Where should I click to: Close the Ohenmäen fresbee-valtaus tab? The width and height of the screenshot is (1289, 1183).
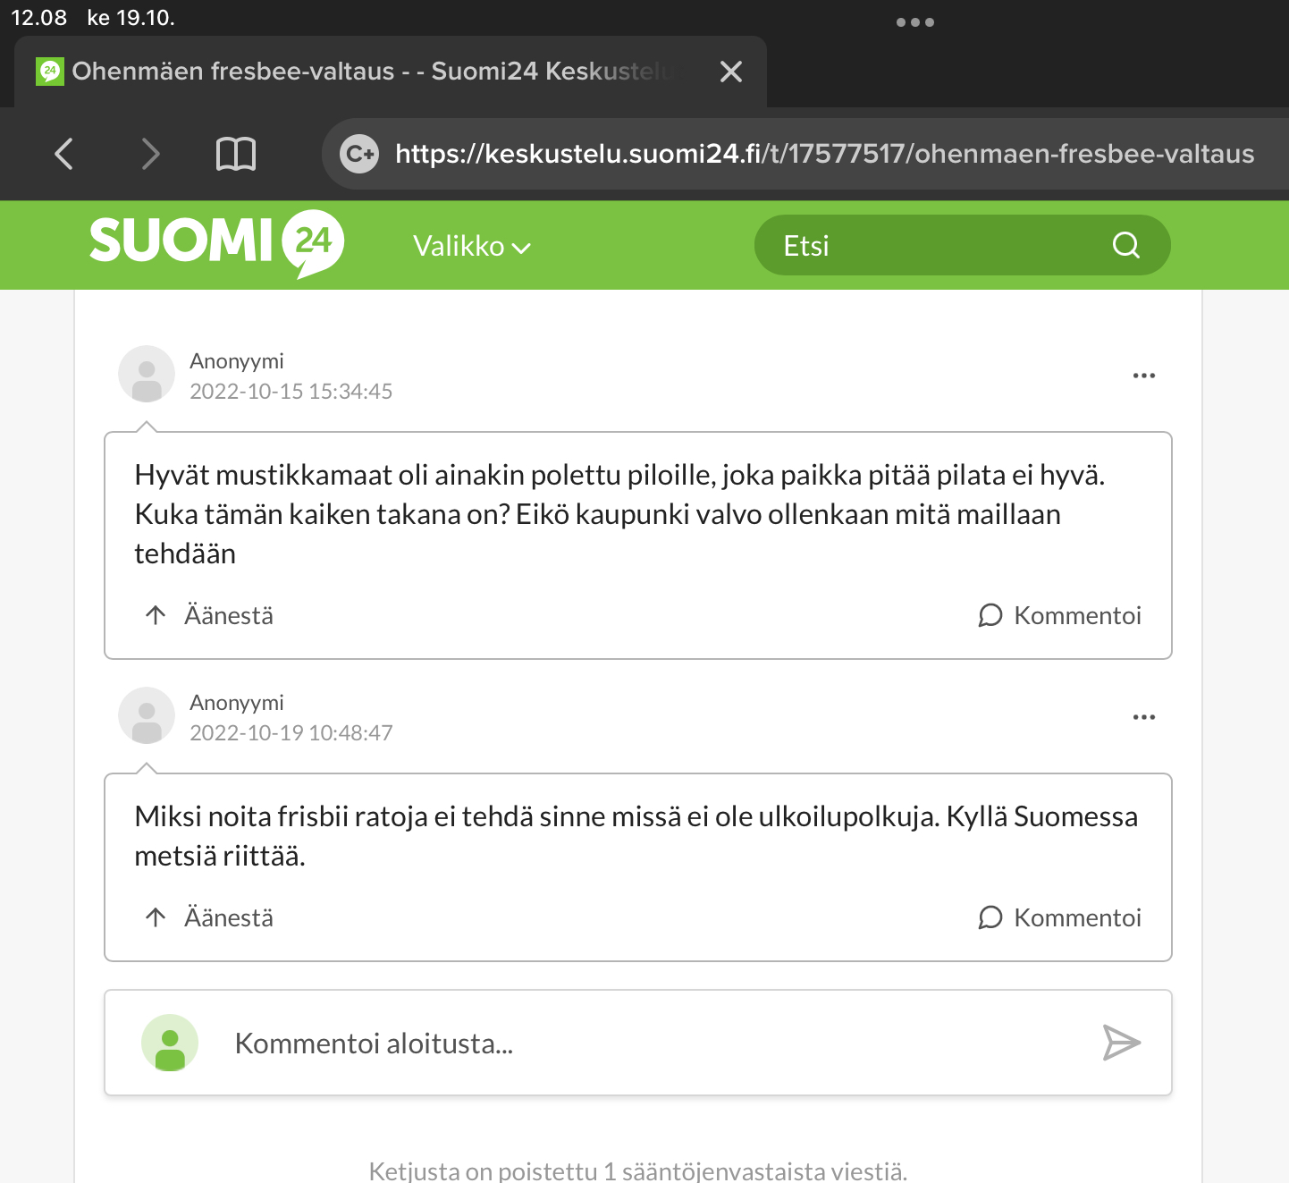coord(731,72)
